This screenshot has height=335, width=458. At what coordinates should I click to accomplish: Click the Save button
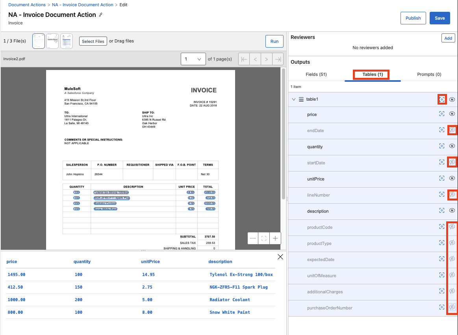(439, 18)
